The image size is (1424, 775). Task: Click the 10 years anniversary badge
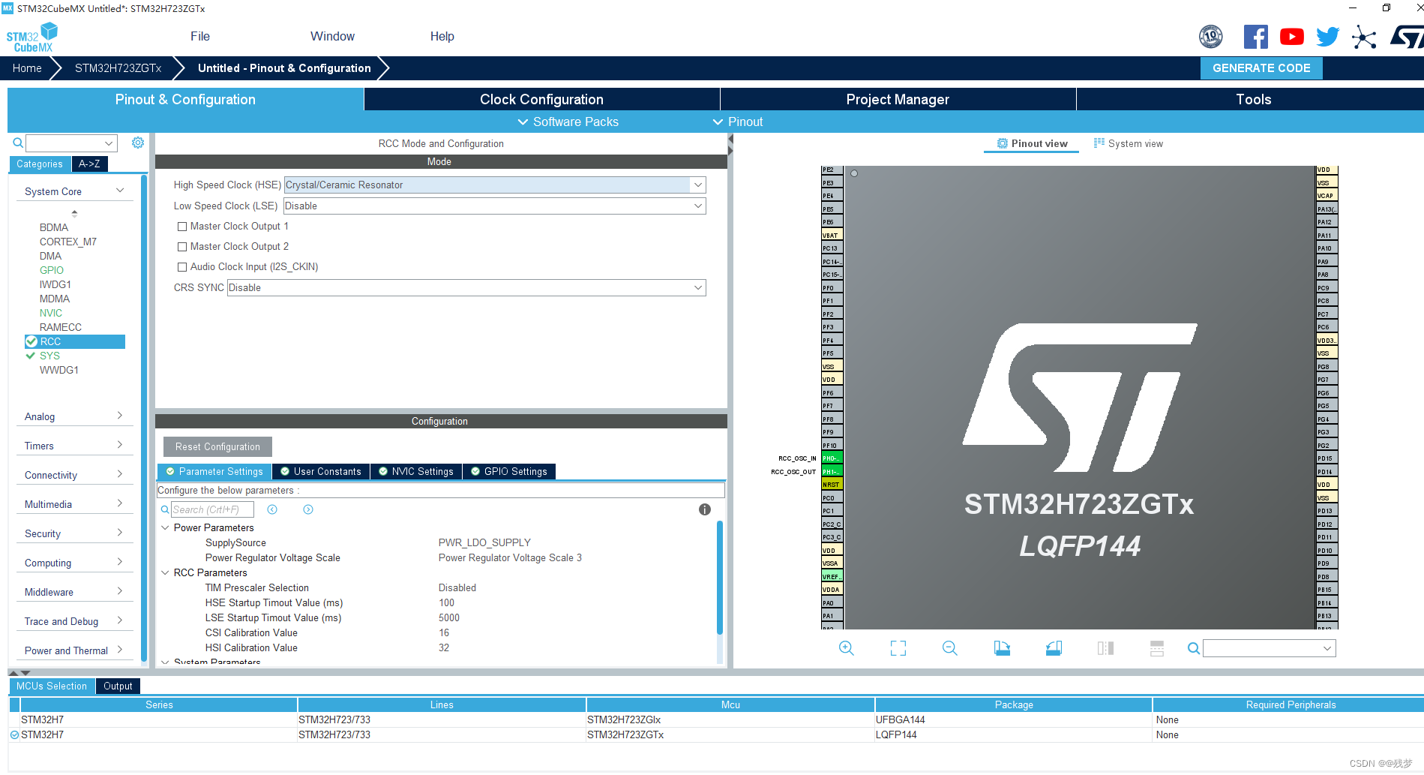point(1211,36)
